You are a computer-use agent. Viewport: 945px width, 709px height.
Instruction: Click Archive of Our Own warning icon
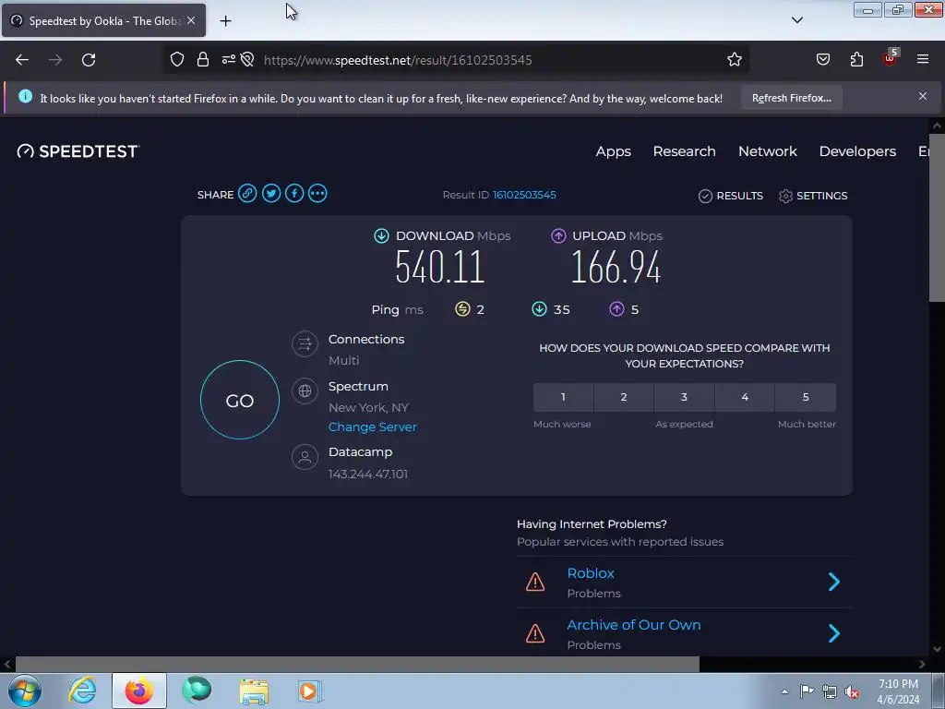pos(535,633)
